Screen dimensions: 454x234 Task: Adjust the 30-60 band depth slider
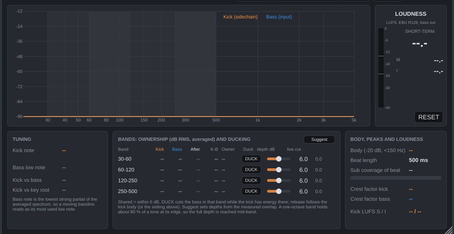point(278,159)
